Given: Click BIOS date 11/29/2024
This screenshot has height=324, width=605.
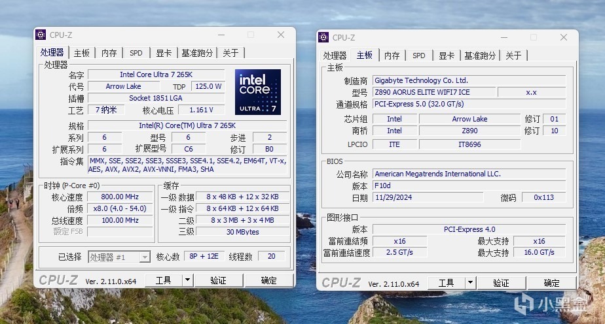Looking at the screenshot, I should 428,197.
